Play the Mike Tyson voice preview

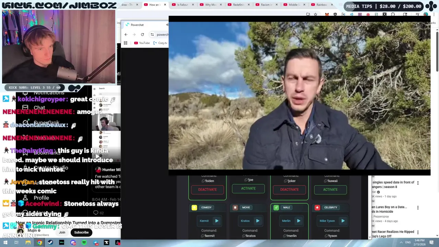[x=343, y=221]
